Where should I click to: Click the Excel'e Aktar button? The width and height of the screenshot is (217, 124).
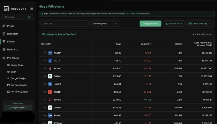pyautogui.click(x=174, y=24)
